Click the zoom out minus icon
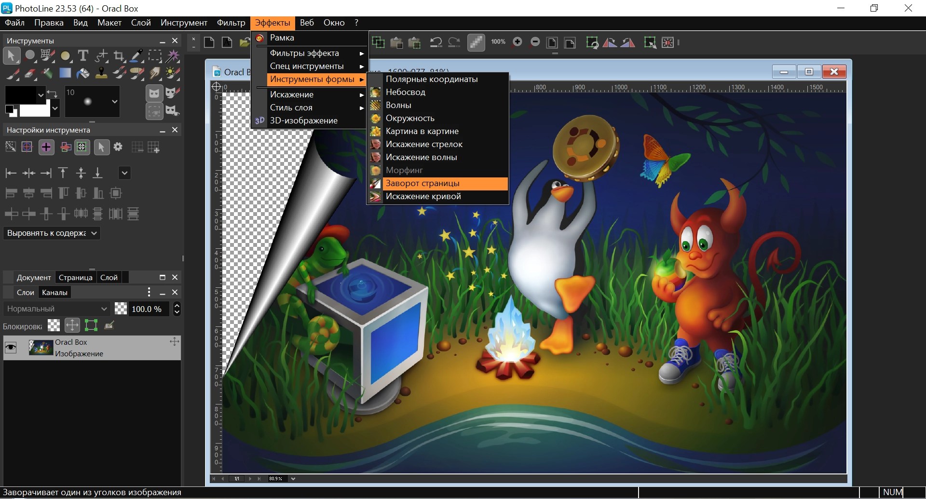 click(x=535, y=42)
